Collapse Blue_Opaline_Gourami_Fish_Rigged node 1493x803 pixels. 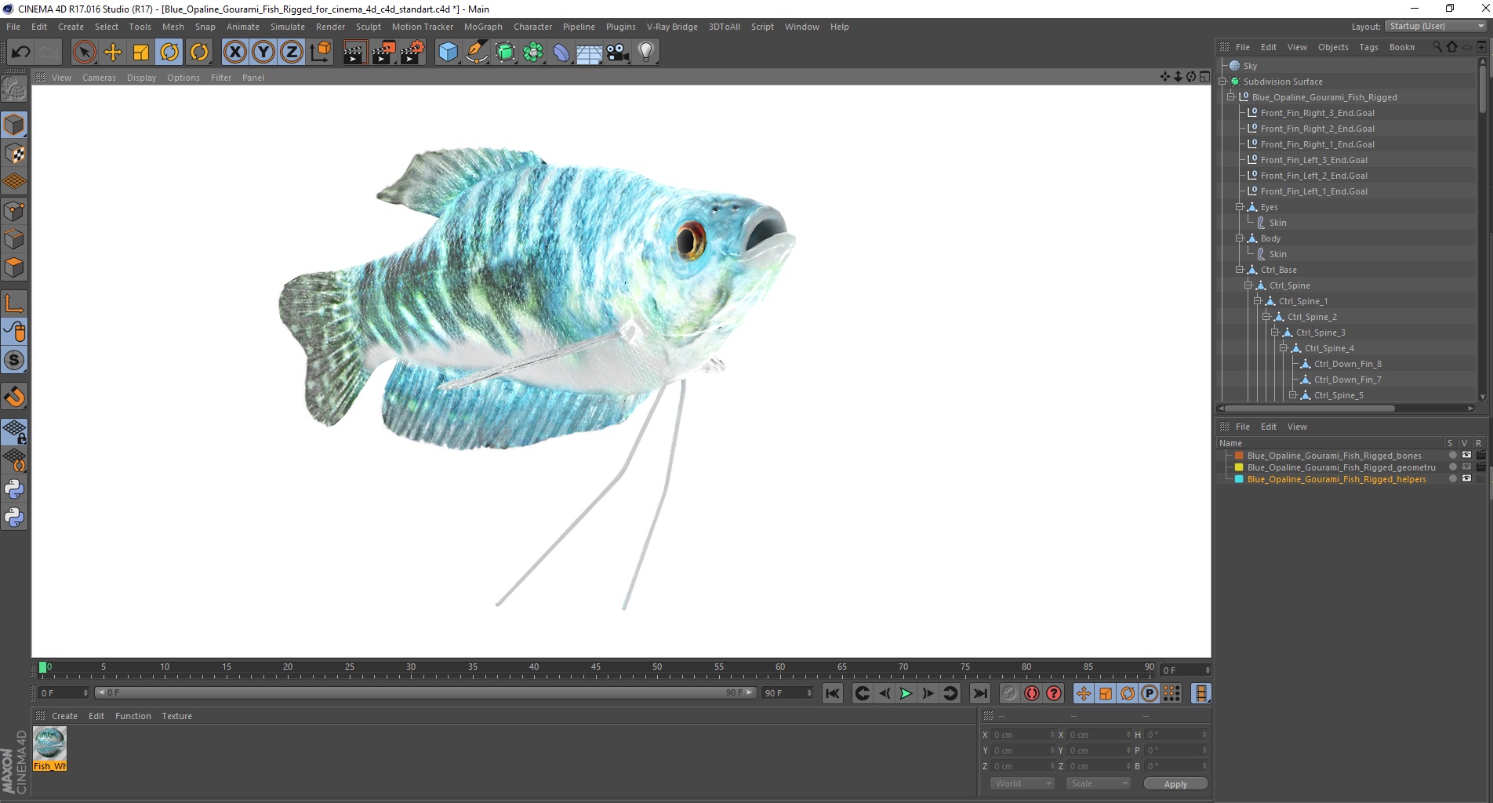(1230, 97)
